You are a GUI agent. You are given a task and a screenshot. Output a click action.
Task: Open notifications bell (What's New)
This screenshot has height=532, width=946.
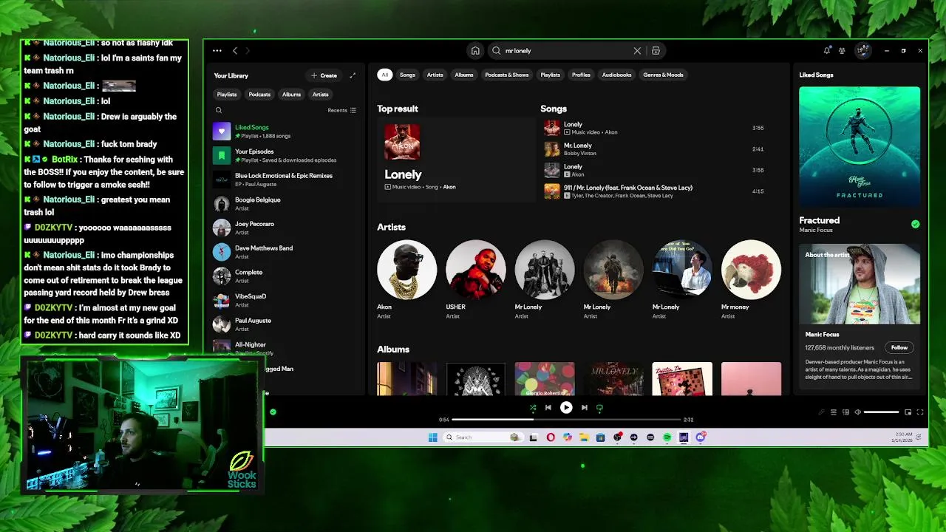826,51
